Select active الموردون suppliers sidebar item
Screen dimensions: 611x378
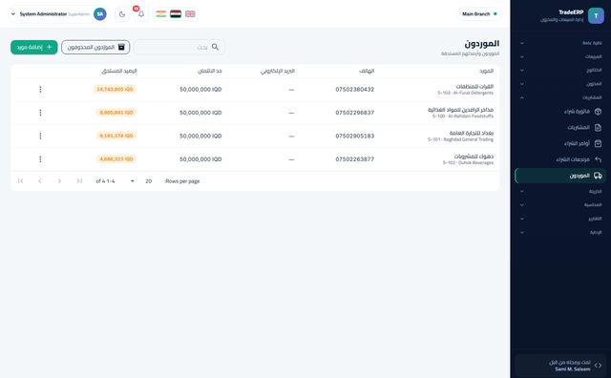[560, 176]
